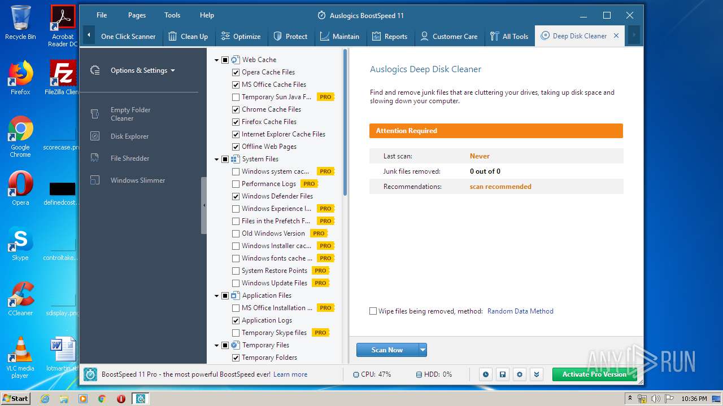
Task: Uncheck Internet Explorer Cache Files
Action: pos(236,134)
